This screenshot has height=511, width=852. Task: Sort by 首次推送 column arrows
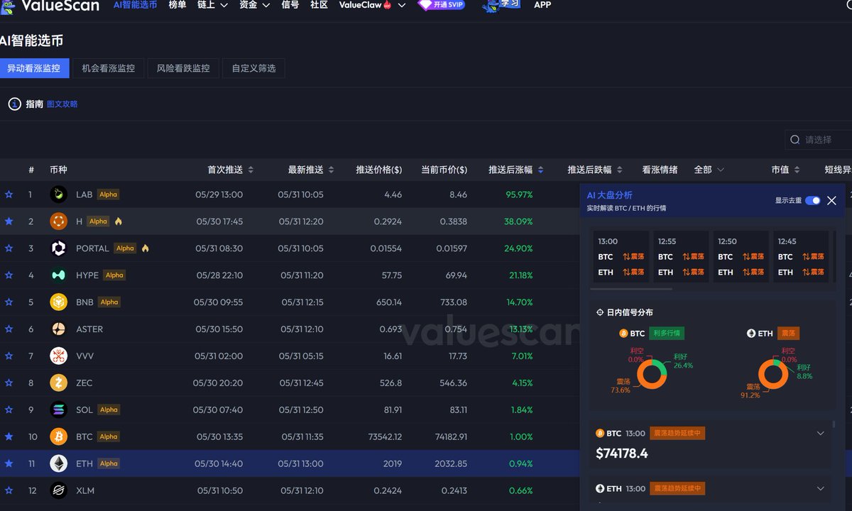tap(251, 170)
